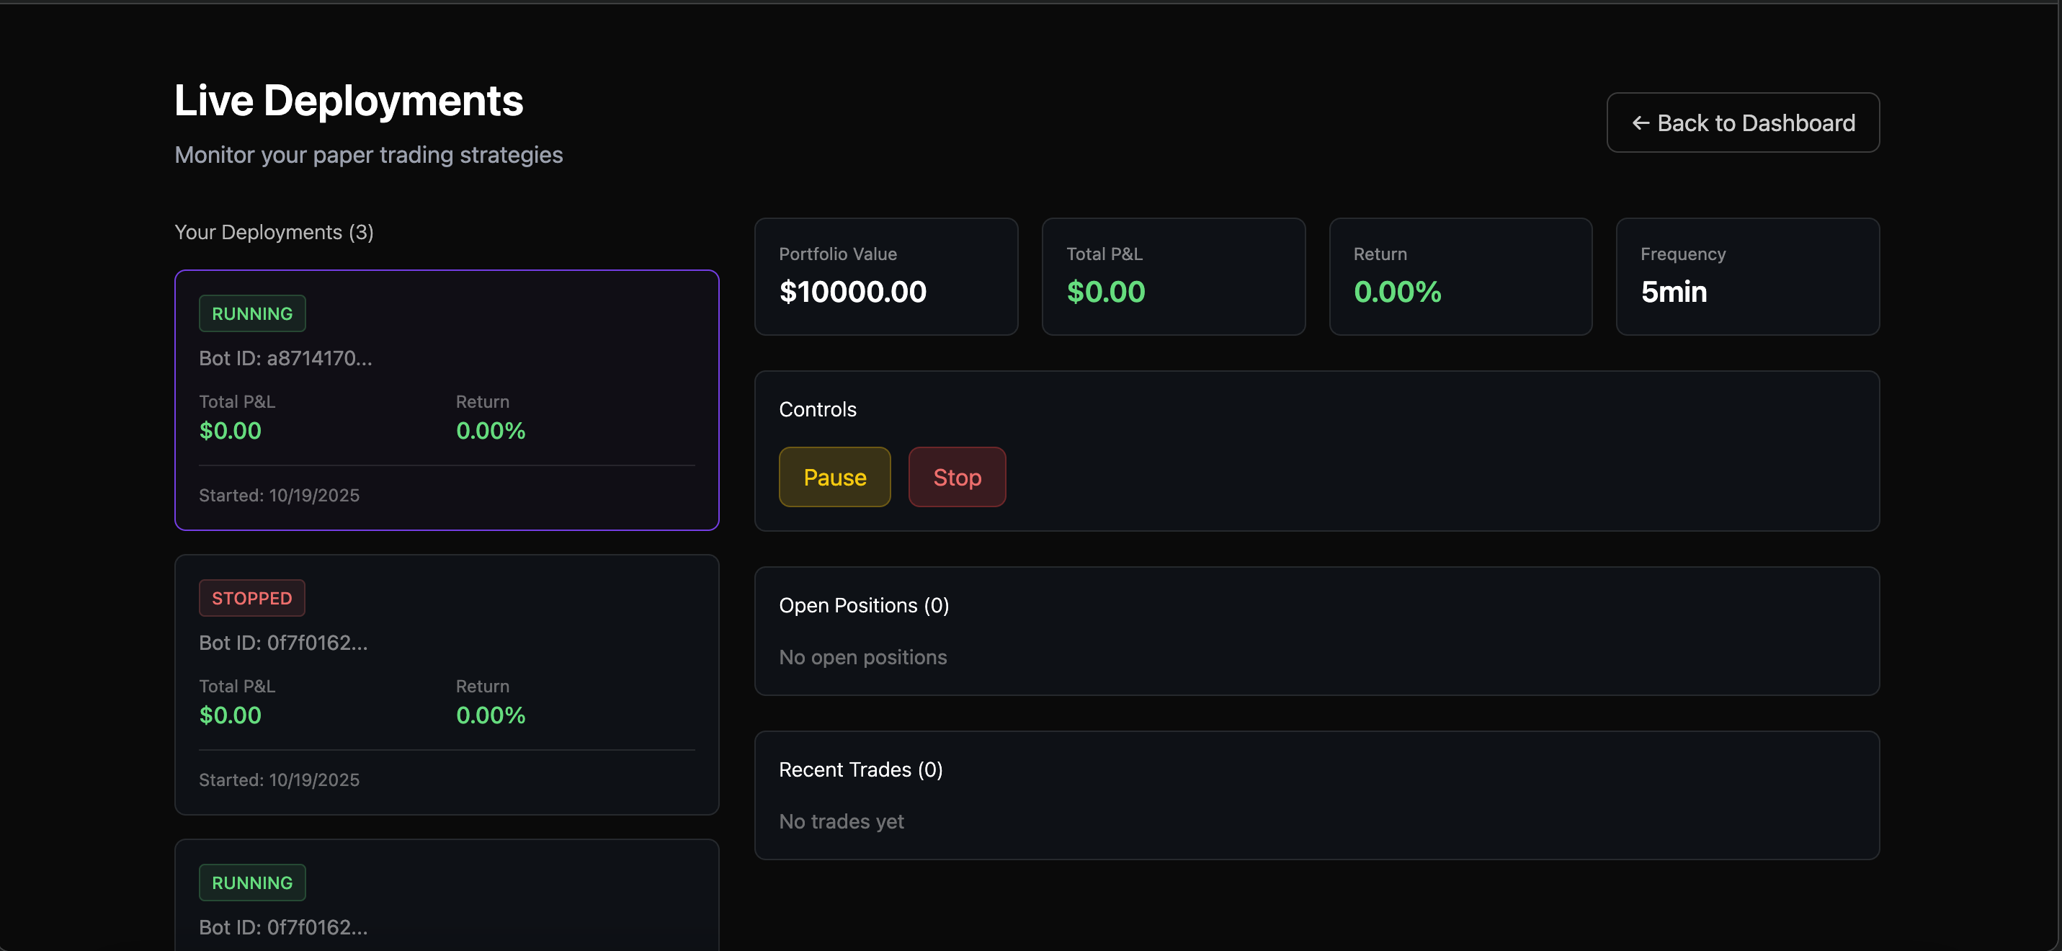The height and width of the screenshot is (951, 2062).
Task: Click the Open Positions (0) heading
Action: point(864,605)
